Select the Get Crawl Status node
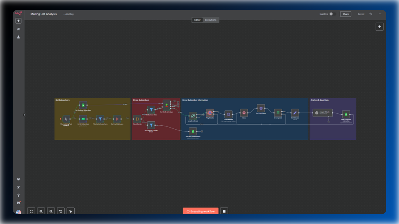The image size is (399, 224). coord(261,108)
